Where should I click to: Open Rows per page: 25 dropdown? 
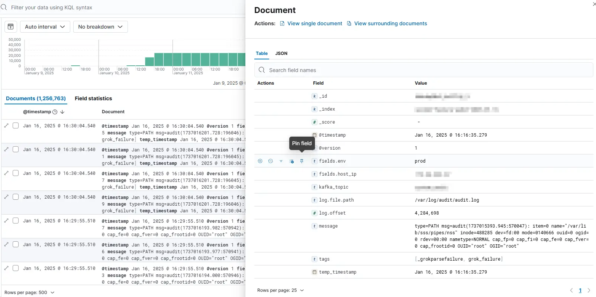(280, 290)
